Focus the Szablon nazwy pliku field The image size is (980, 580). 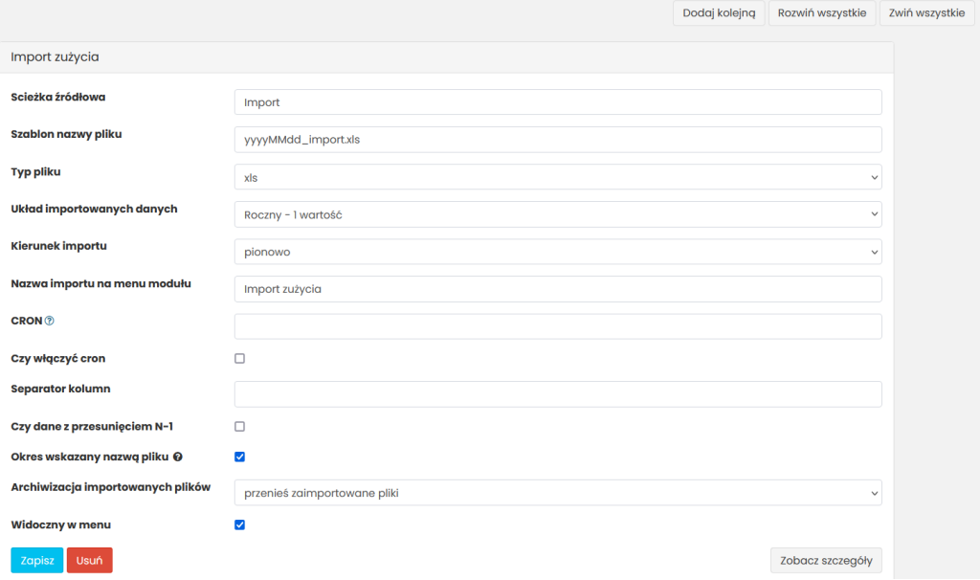click(557, 140)
